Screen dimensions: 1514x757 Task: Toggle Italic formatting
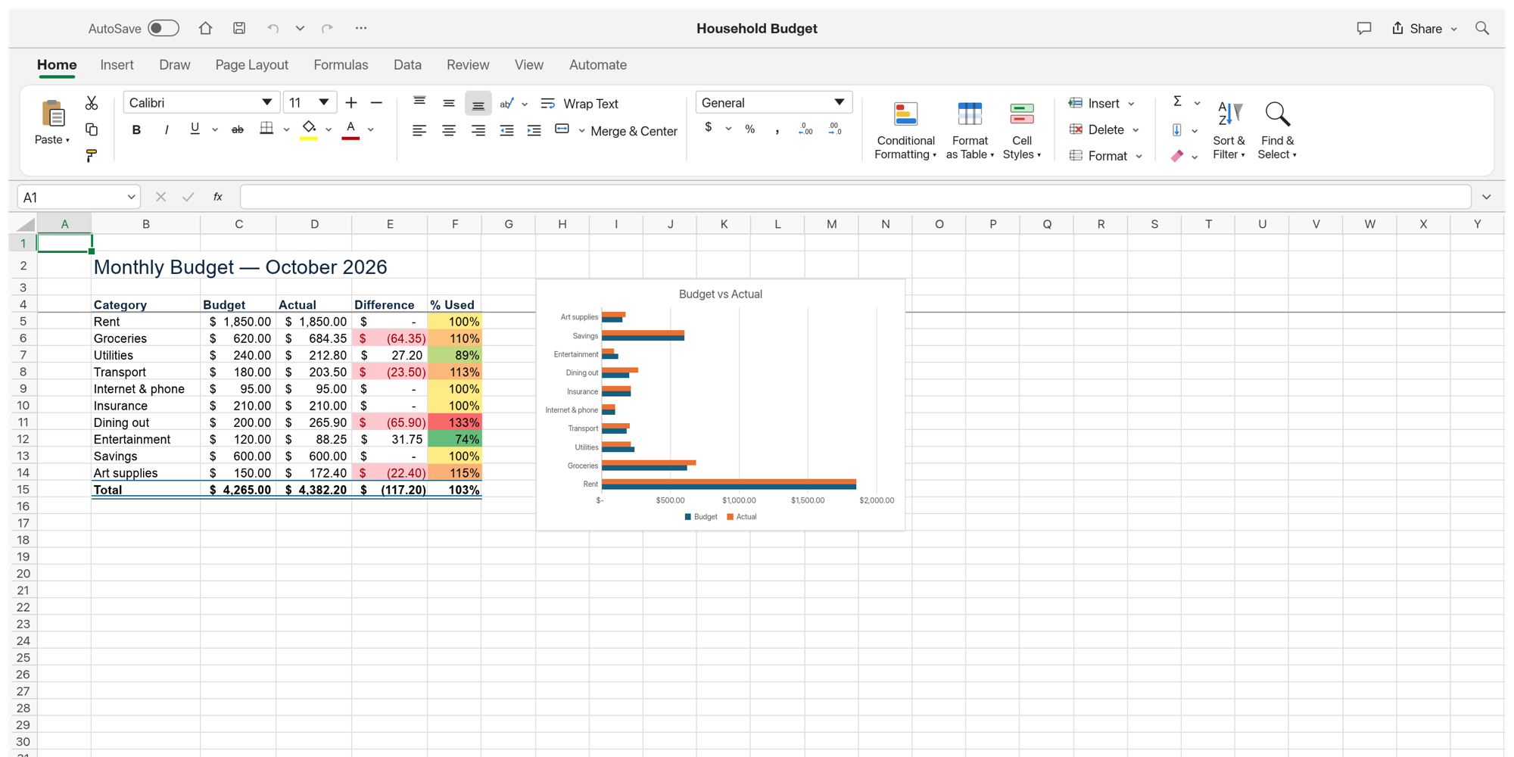click(x=166, y=129)
